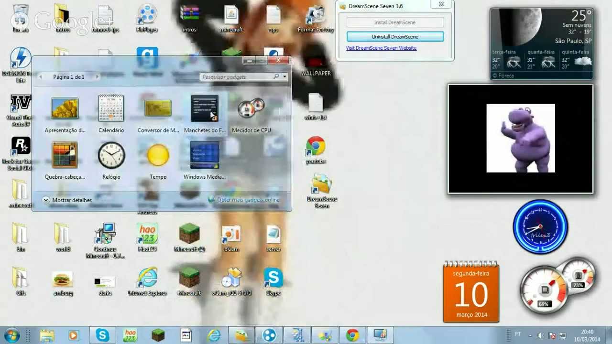Click the São Paulo, SP location in weather gadget

click(x=574, y=41)
